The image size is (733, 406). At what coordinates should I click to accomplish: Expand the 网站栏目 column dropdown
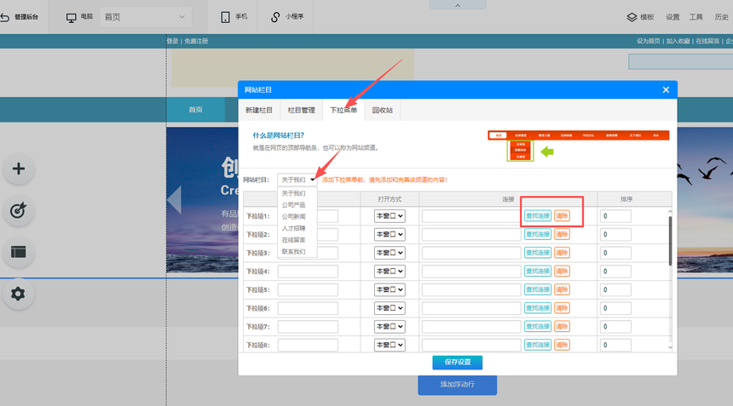tap(297, 180)
